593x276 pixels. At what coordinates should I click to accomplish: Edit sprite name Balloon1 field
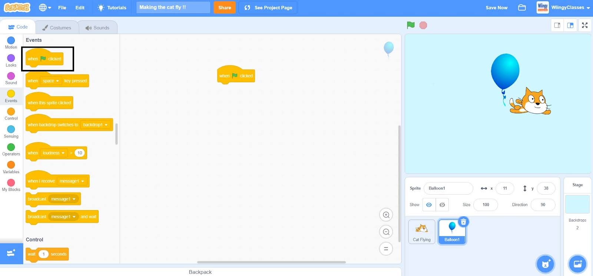pyautogui.click(x=448, y=188)
